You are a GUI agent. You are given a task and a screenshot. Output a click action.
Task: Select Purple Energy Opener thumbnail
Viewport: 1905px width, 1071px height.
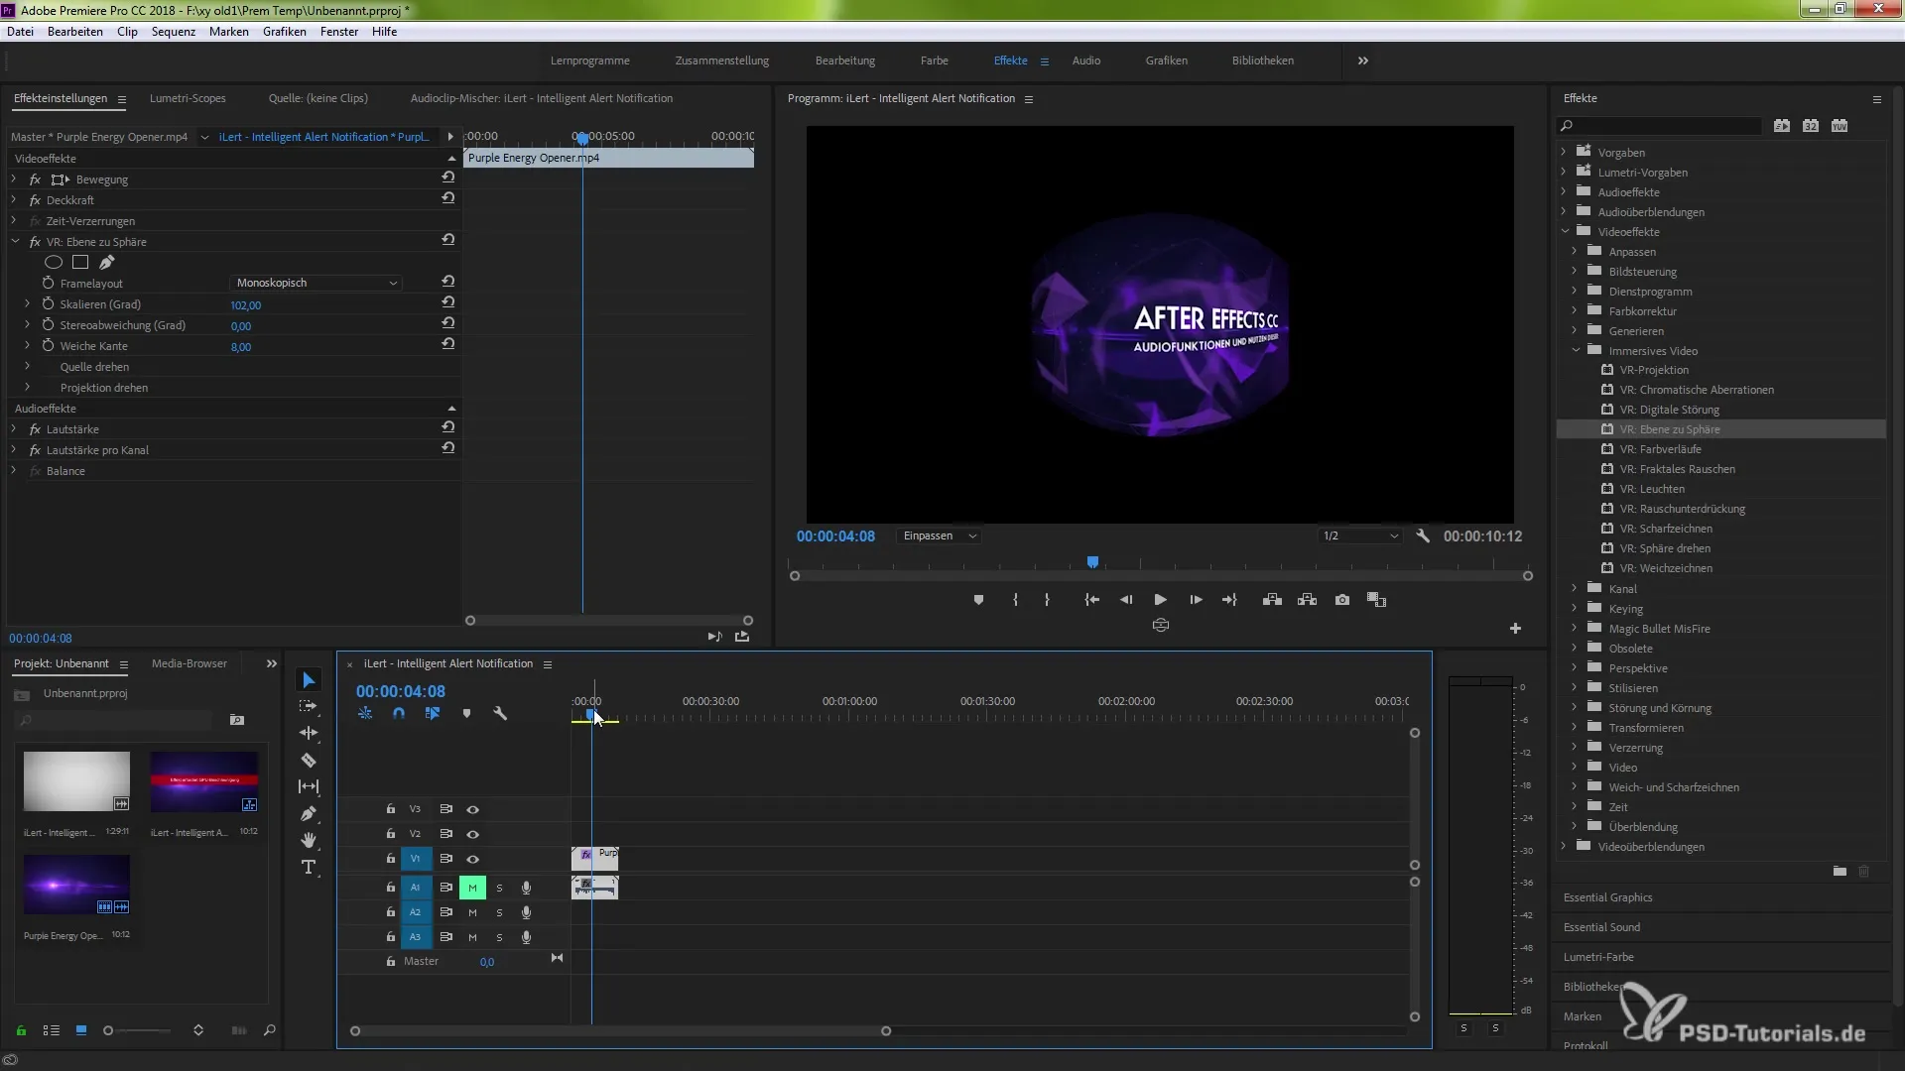coord(76,885)
